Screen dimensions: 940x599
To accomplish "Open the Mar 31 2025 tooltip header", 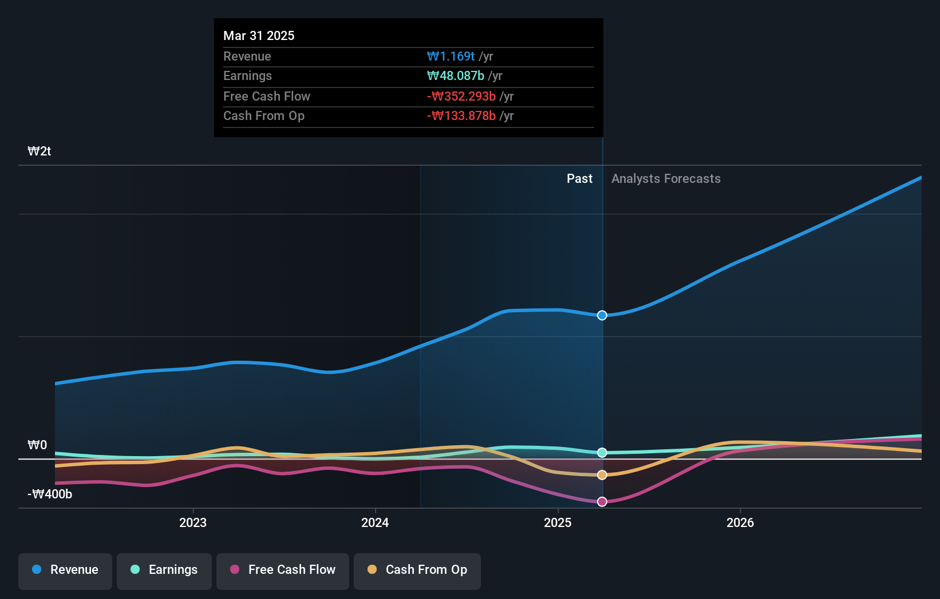I will [x=259, y=35].
